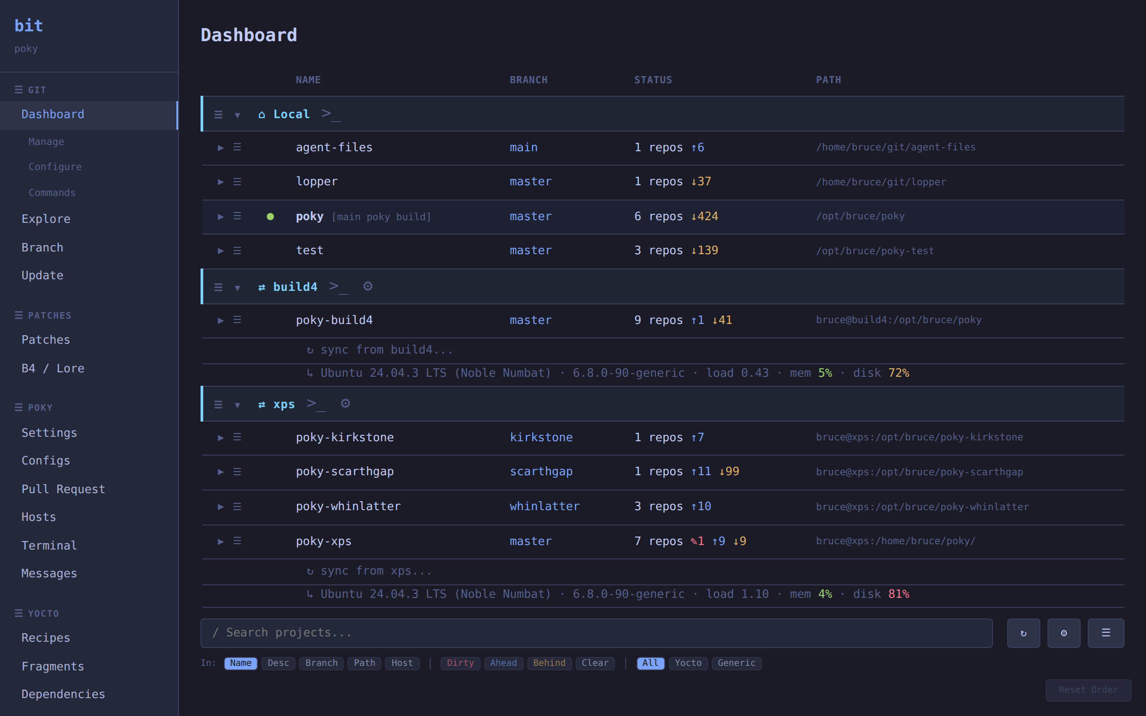Toggle search in Desc filter
This screenshot has height=716, width=1146.
pos(278,663)
